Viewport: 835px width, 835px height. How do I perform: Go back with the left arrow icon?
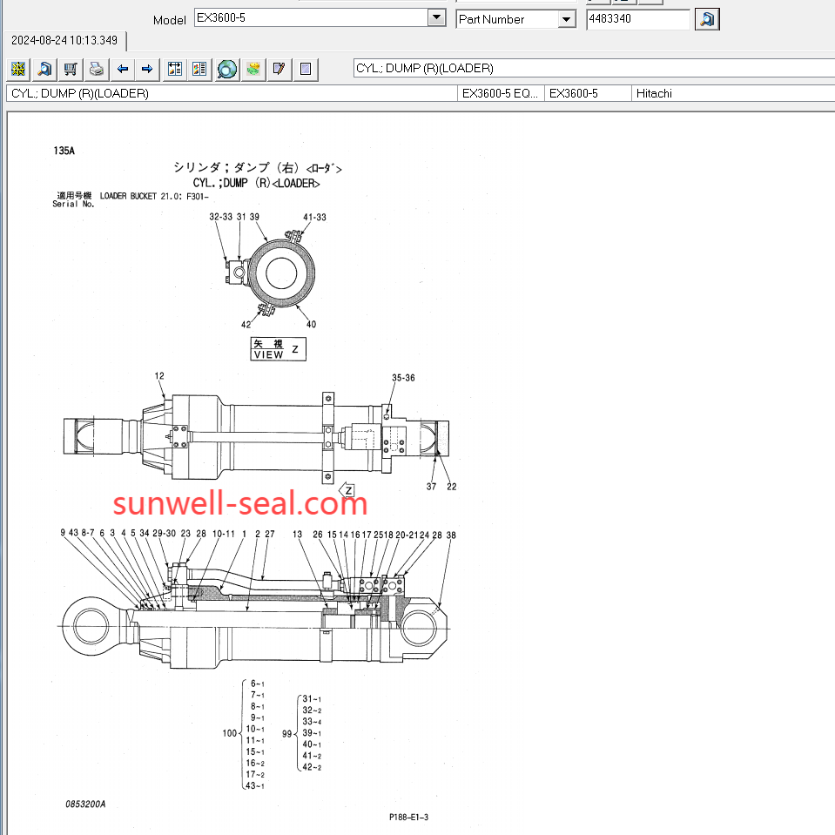click(123, 69)
